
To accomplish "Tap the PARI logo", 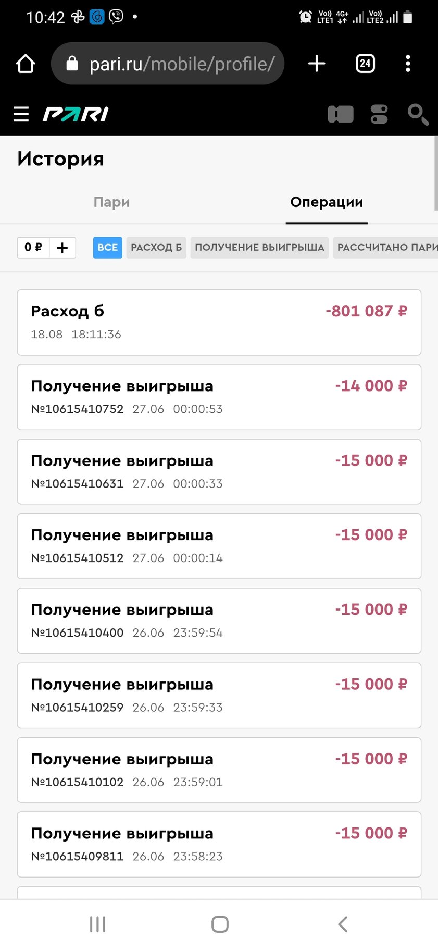I will tap(76, 114).
